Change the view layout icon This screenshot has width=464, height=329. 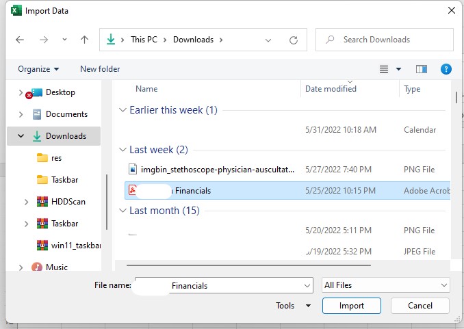coord(384,69)
